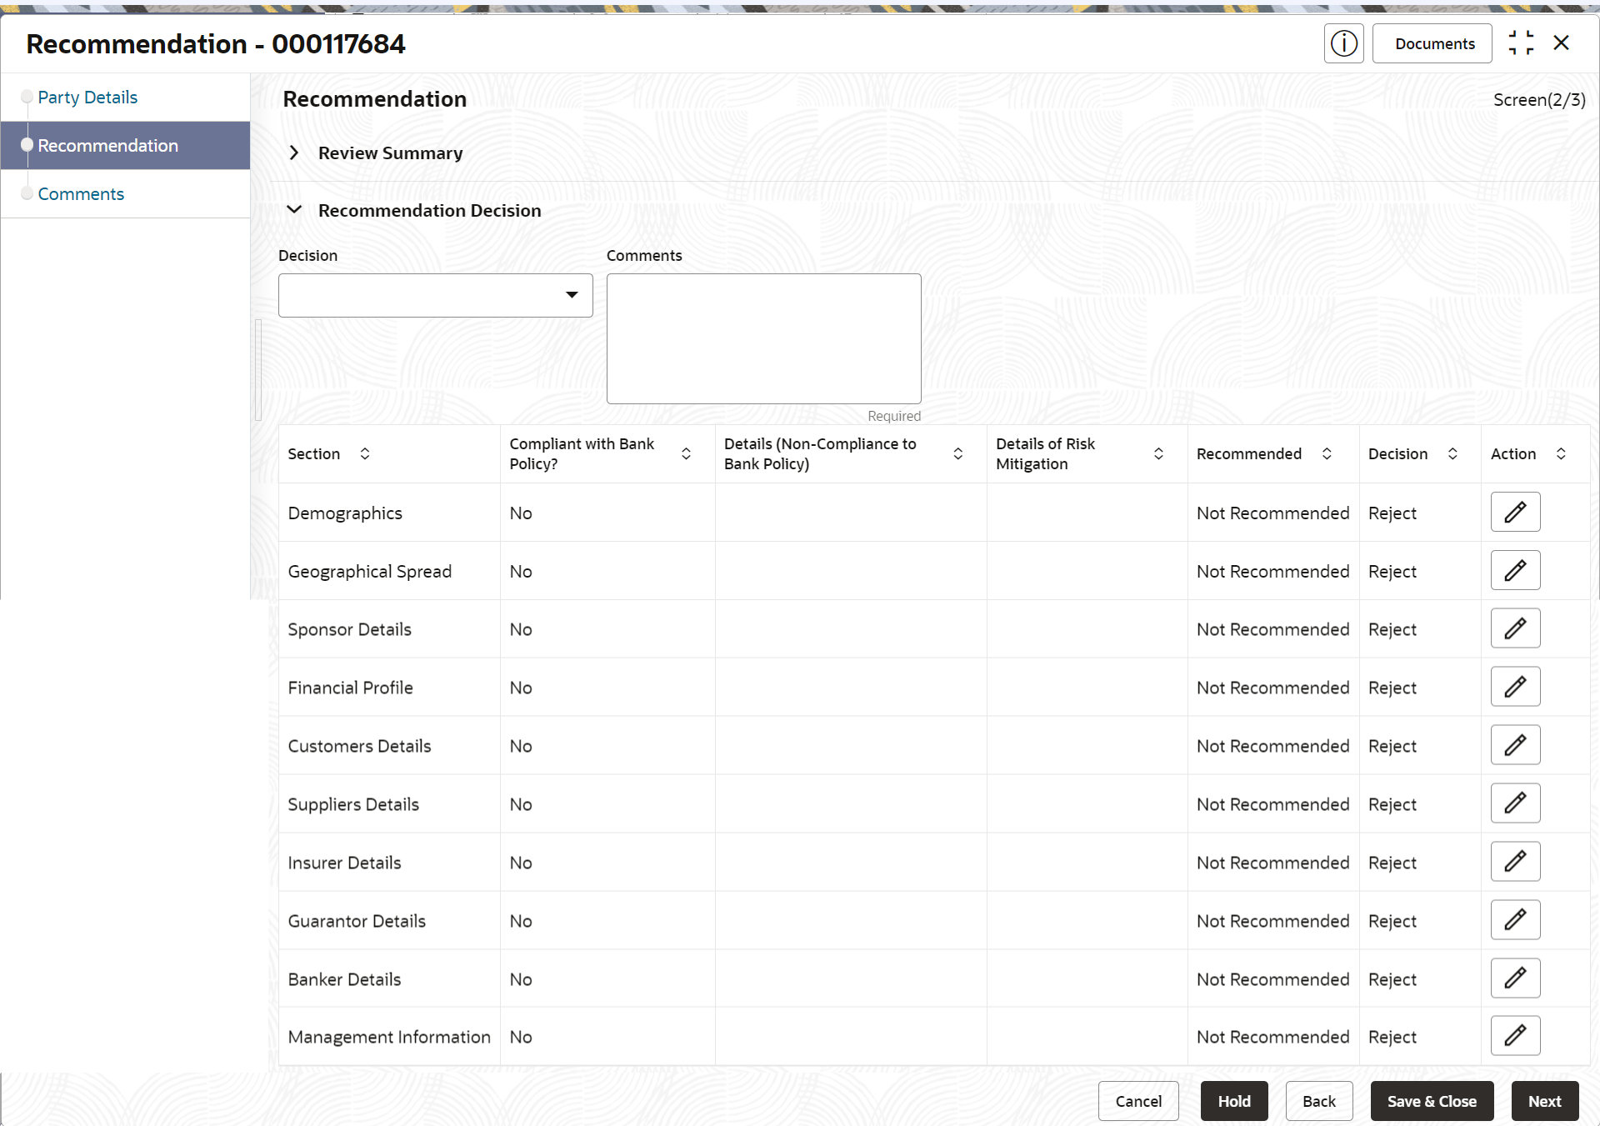
Task: Click inside the Comments text area
Action: coord(763,338)
